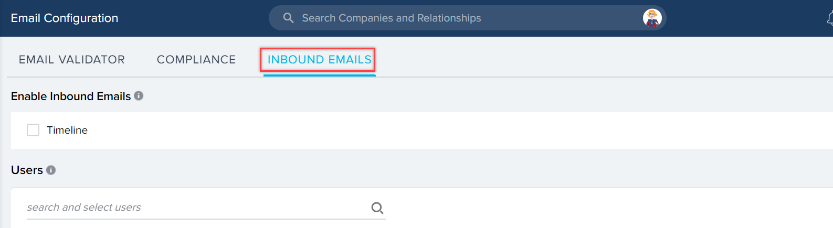Image resolution: width=833 pixels, height=228 pixels.
Task: Click blank space in the users search panel
Action: pyautogui.click(x=604, y=208)
